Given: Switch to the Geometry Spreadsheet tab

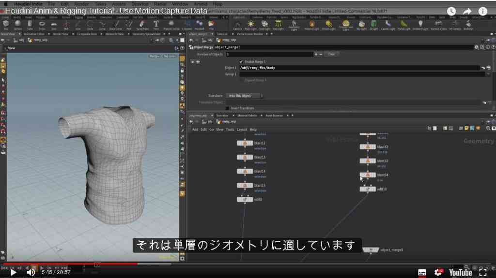Looking at the screenshot, I should point(146,34).
